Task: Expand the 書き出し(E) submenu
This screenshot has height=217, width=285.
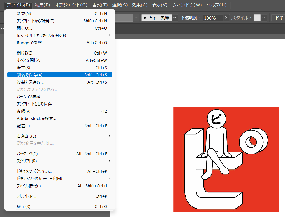Action: 60,136
